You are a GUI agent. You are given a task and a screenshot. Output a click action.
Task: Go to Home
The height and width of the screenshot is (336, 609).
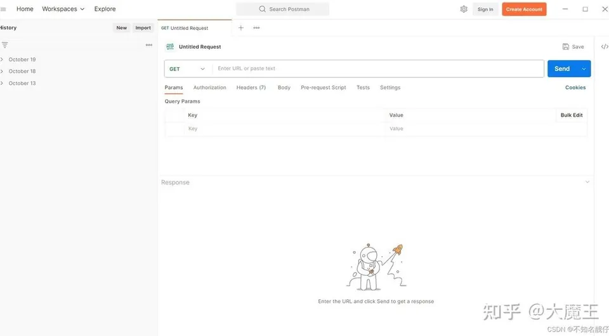[25, 9]
